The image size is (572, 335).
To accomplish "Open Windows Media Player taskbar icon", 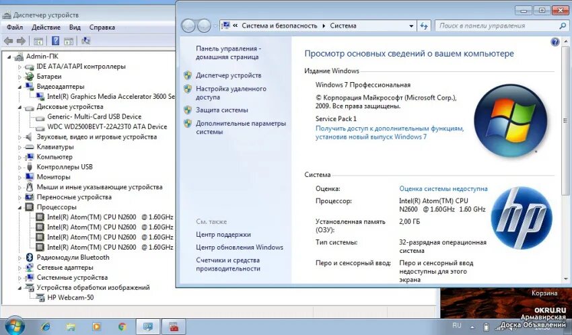I will click(x=96, y=326).
